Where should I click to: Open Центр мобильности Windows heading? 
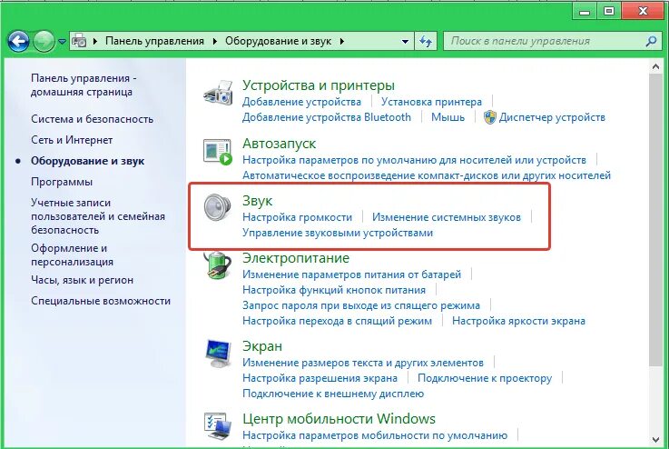(x=339, y=419)
